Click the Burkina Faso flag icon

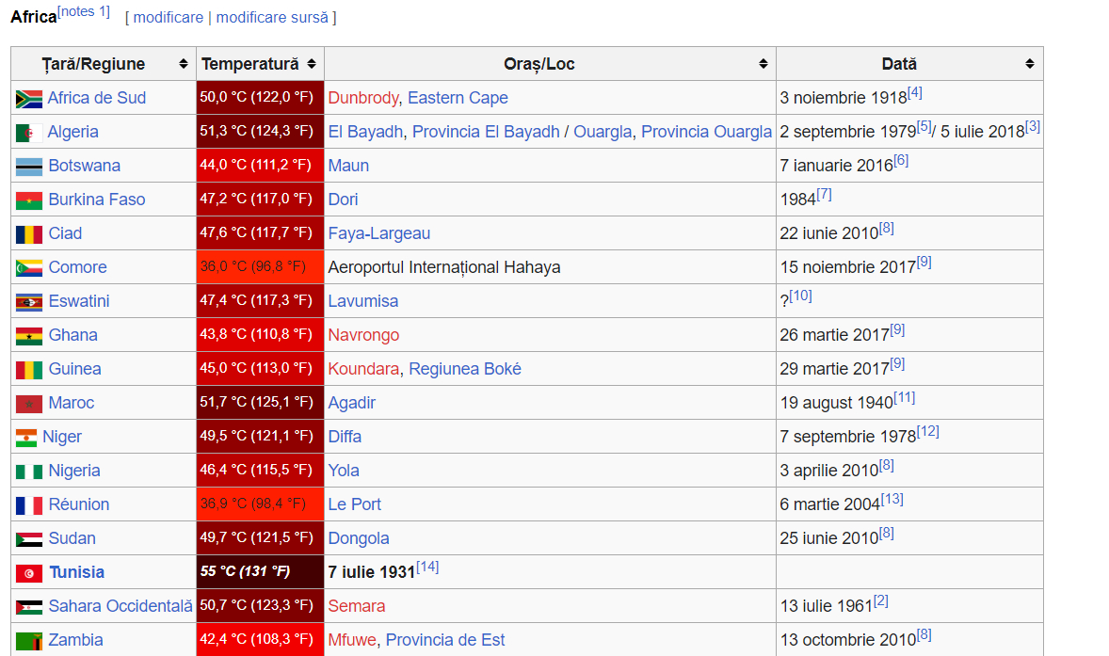tap(29, 200)
